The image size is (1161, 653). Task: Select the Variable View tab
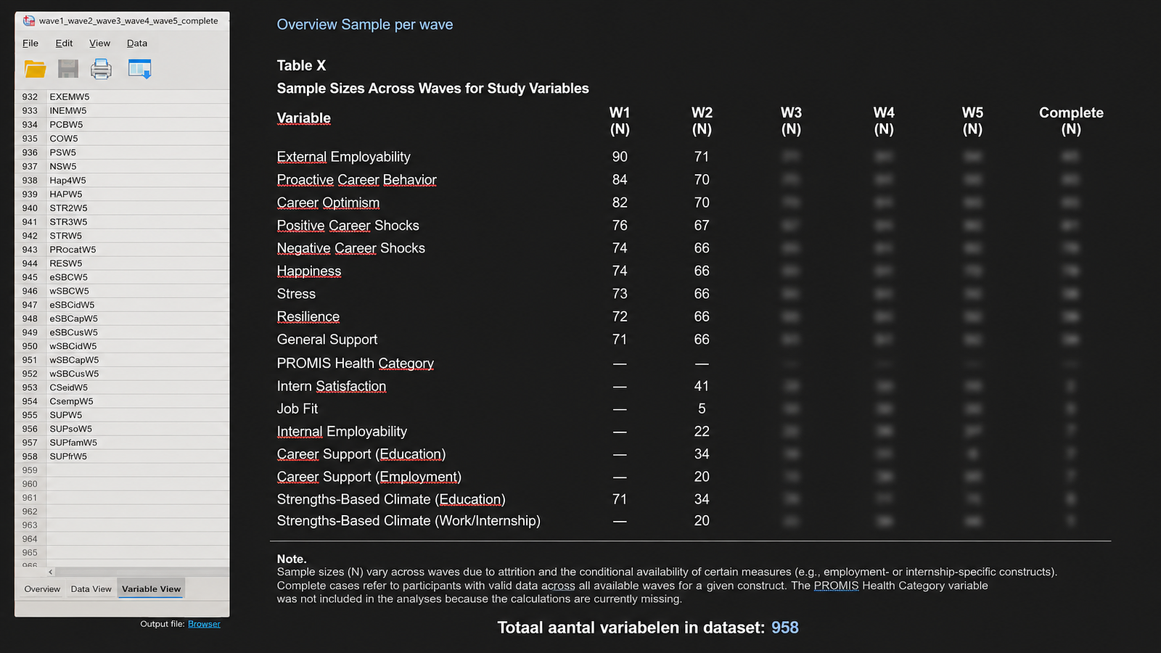click(x=151, y=589)
